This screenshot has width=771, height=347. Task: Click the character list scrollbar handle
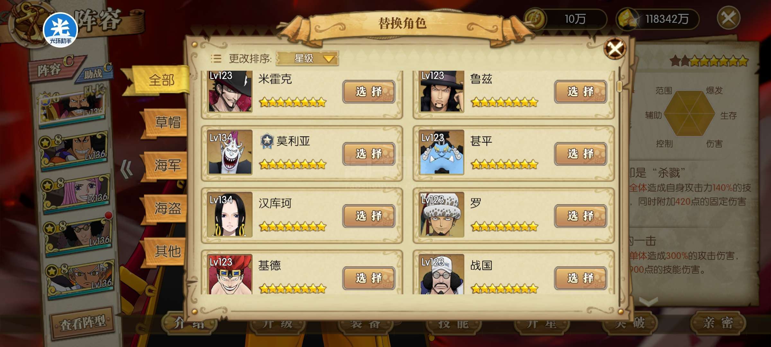pos(620,86)
